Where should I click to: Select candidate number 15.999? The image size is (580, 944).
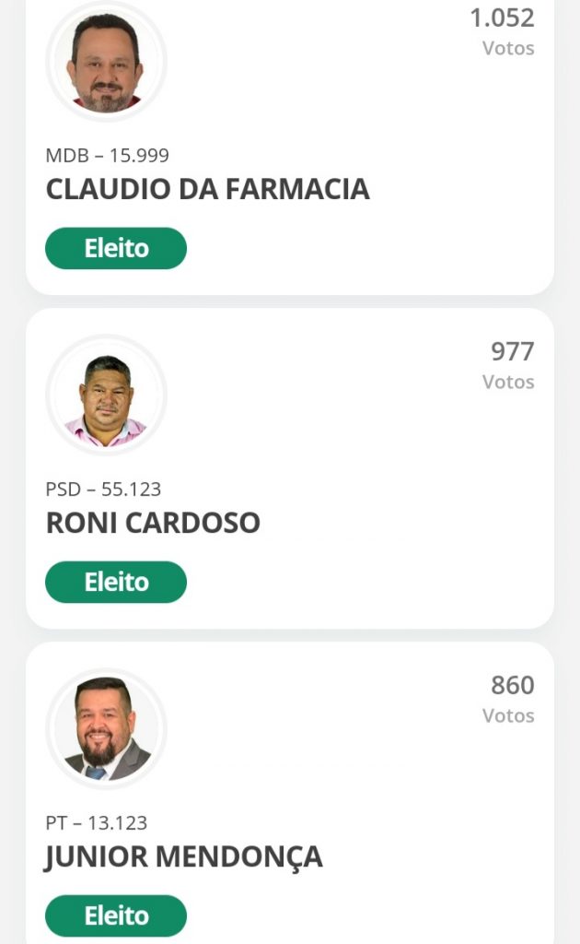[139, 156]
